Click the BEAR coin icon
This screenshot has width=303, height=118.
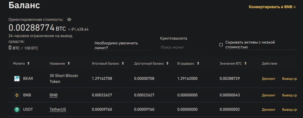click(x=17, y=79)
